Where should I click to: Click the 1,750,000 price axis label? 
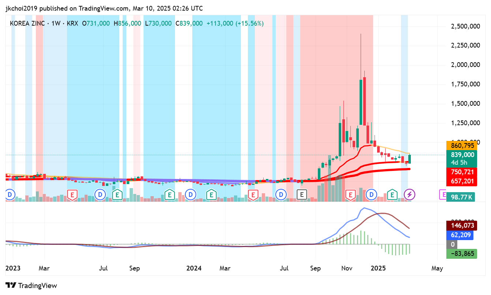click(465, 84)
